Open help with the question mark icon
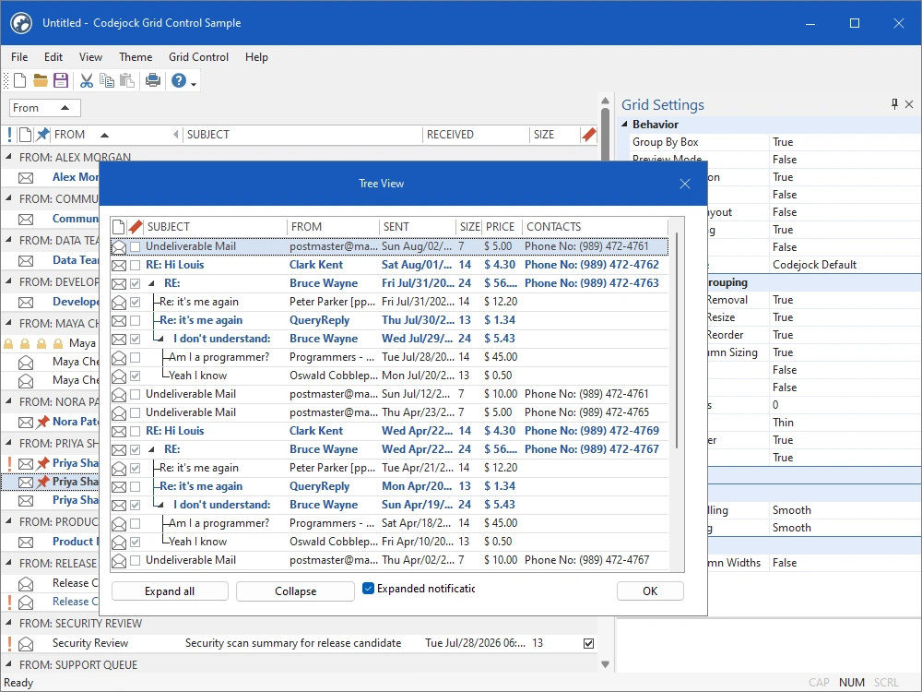This screenshot has width=922, height=692. pyautogui.click(x=179, y=80)
